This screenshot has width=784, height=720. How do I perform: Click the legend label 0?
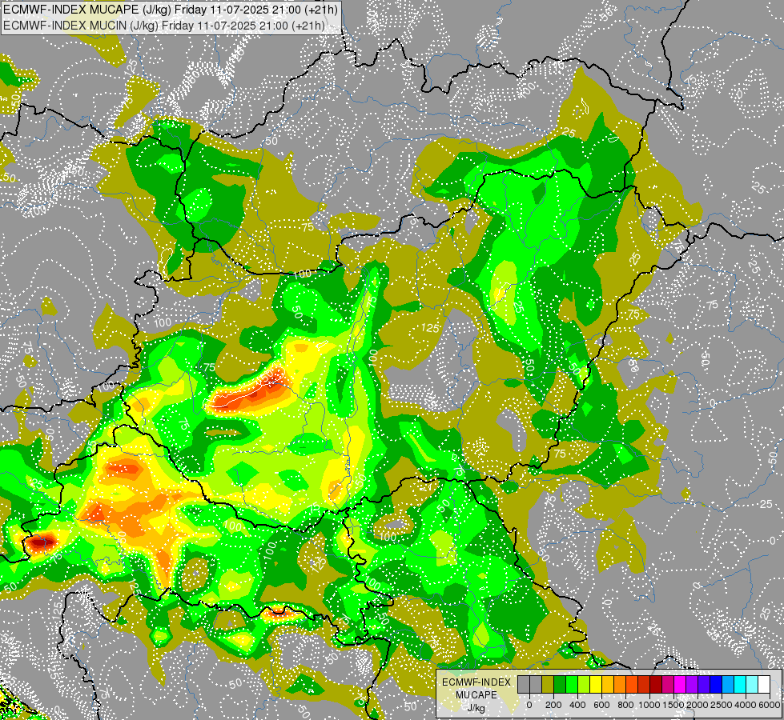tap(529, 705)
